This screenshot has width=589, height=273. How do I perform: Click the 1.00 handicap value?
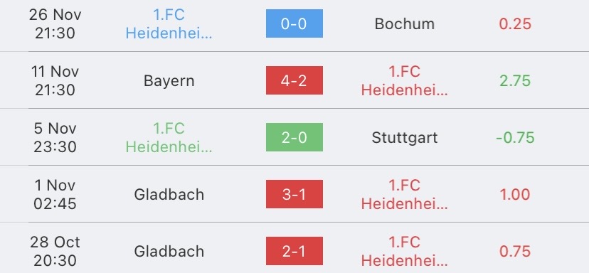point(515,195)
